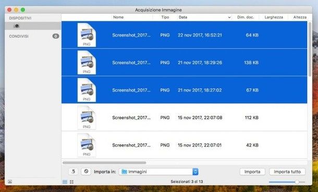
Task: Click the CONDIVISI section header
Action: pyautogui.click(x=19, y=36)
